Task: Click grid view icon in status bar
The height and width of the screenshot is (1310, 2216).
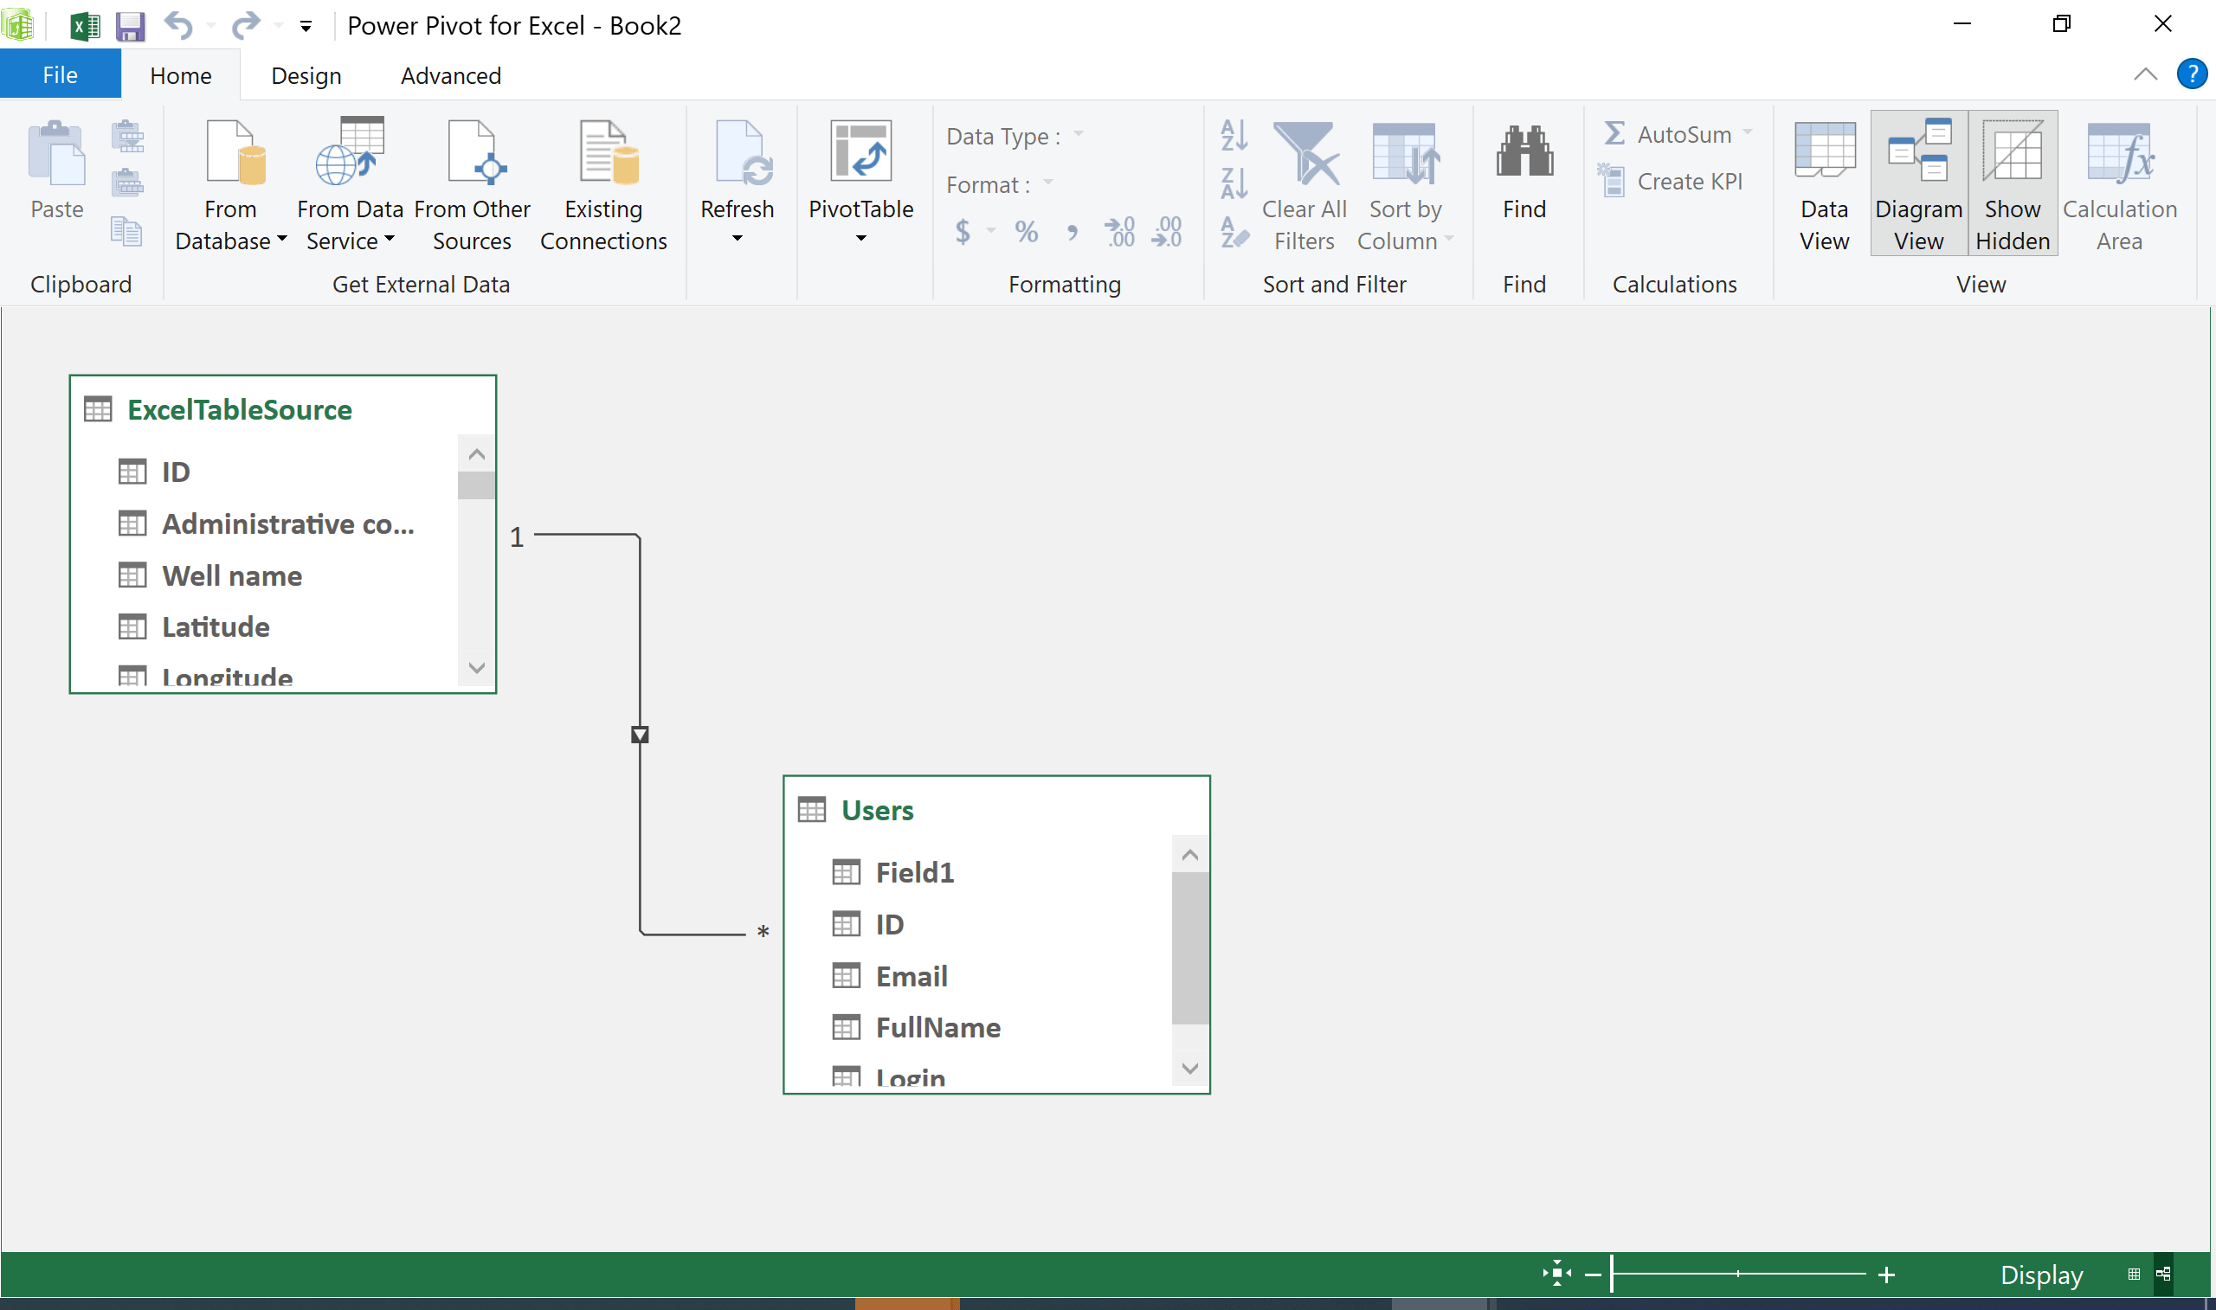Action: (x=2134, y=1274)
